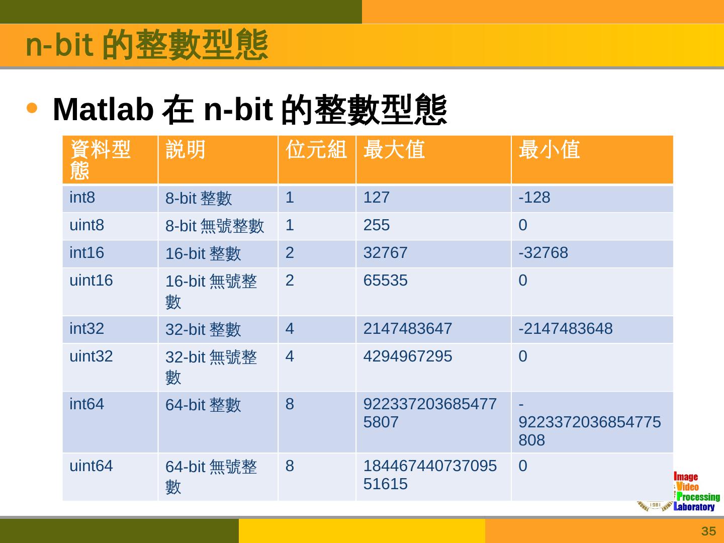The image size is (724, 543).
Task: Click the byte count 1 in the uint8 row
Action: click(290, 225)
